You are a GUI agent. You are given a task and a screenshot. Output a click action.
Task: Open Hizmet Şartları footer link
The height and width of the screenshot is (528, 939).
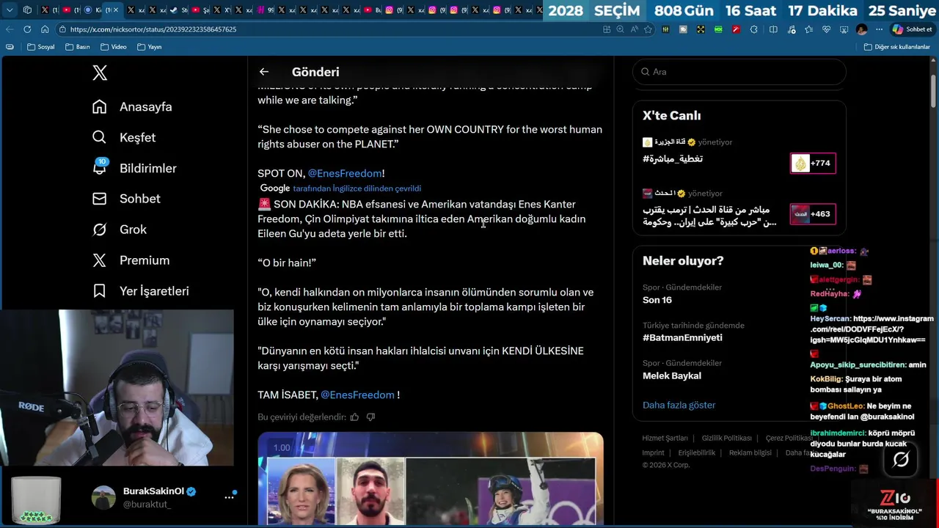tap(665, 438)
